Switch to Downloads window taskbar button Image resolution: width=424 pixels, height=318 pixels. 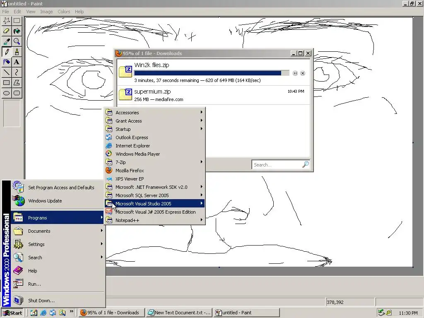(x=111, y=313)
